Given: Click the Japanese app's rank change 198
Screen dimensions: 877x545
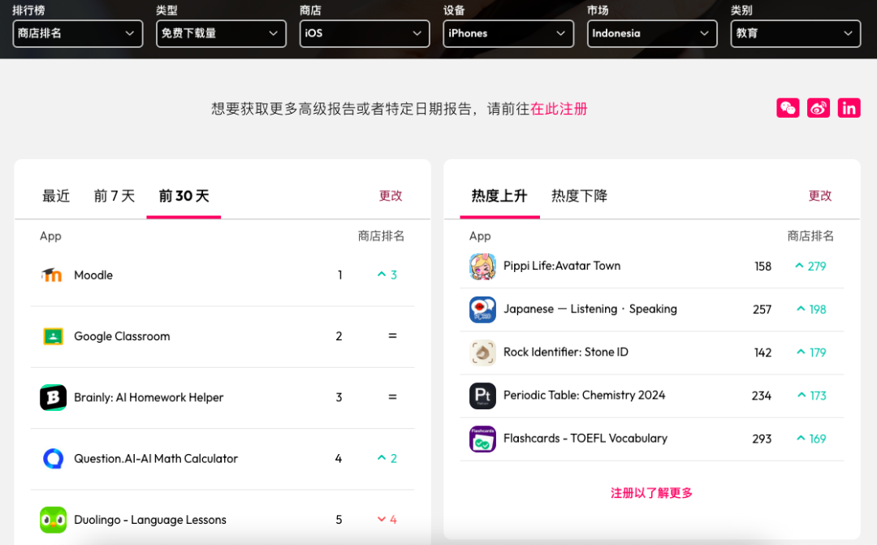Looking at the screenshot, I should click(811, 309).
